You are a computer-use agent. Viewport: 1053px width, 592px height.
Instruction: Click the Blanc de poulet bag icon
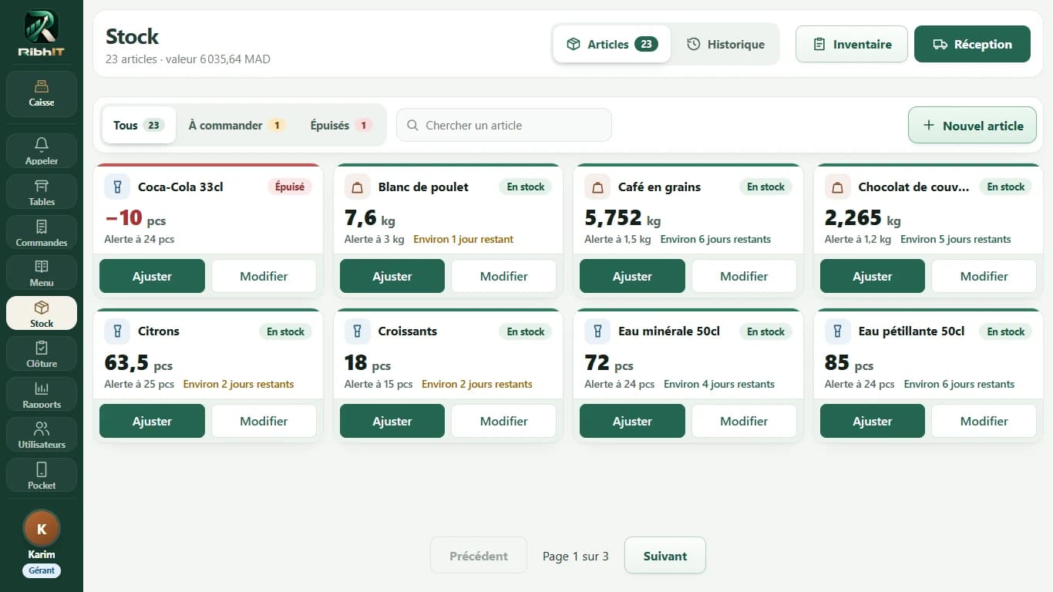pyautogui.click(x=357, y=187)
